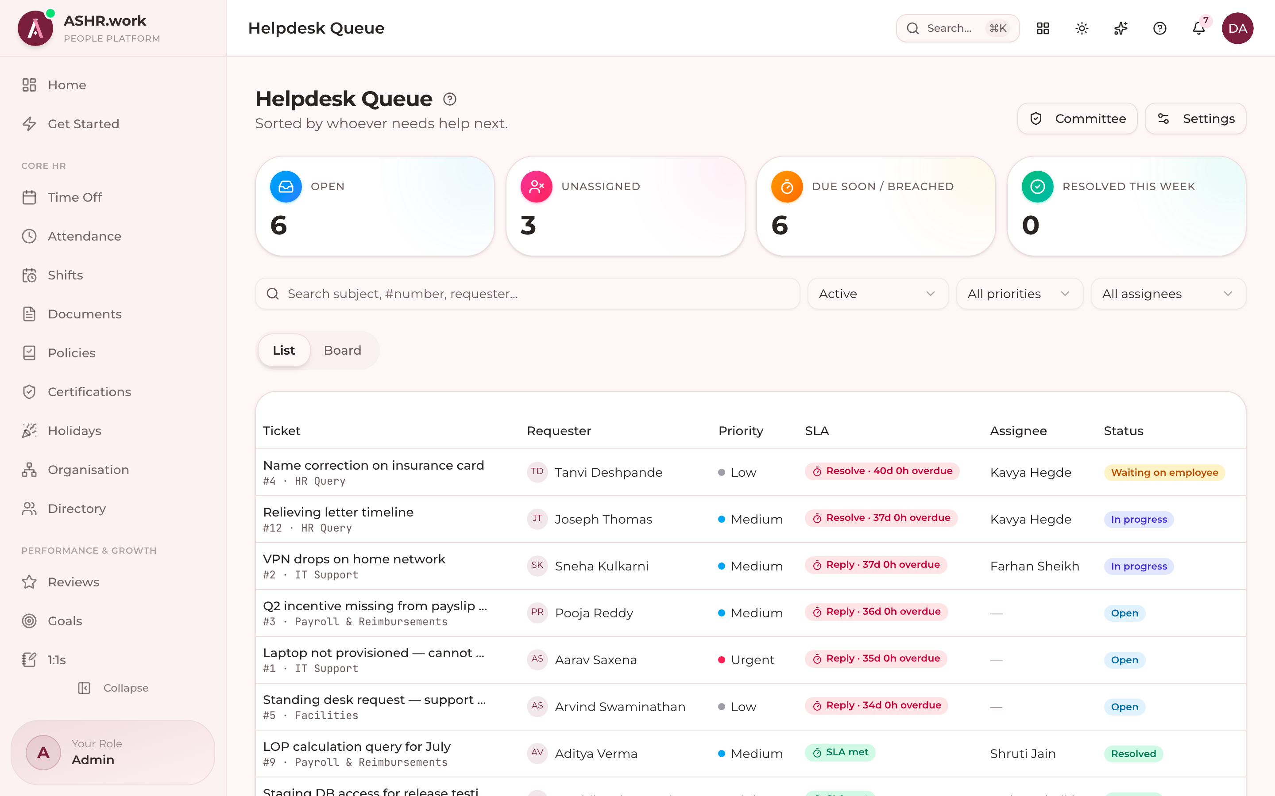Open Time Off in the sidebar

pyautogui.click(x=113, y=197)
